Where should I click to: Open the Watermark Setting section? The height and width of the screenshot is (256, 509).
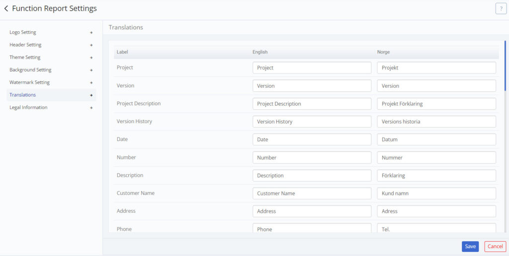pos(51,82)
